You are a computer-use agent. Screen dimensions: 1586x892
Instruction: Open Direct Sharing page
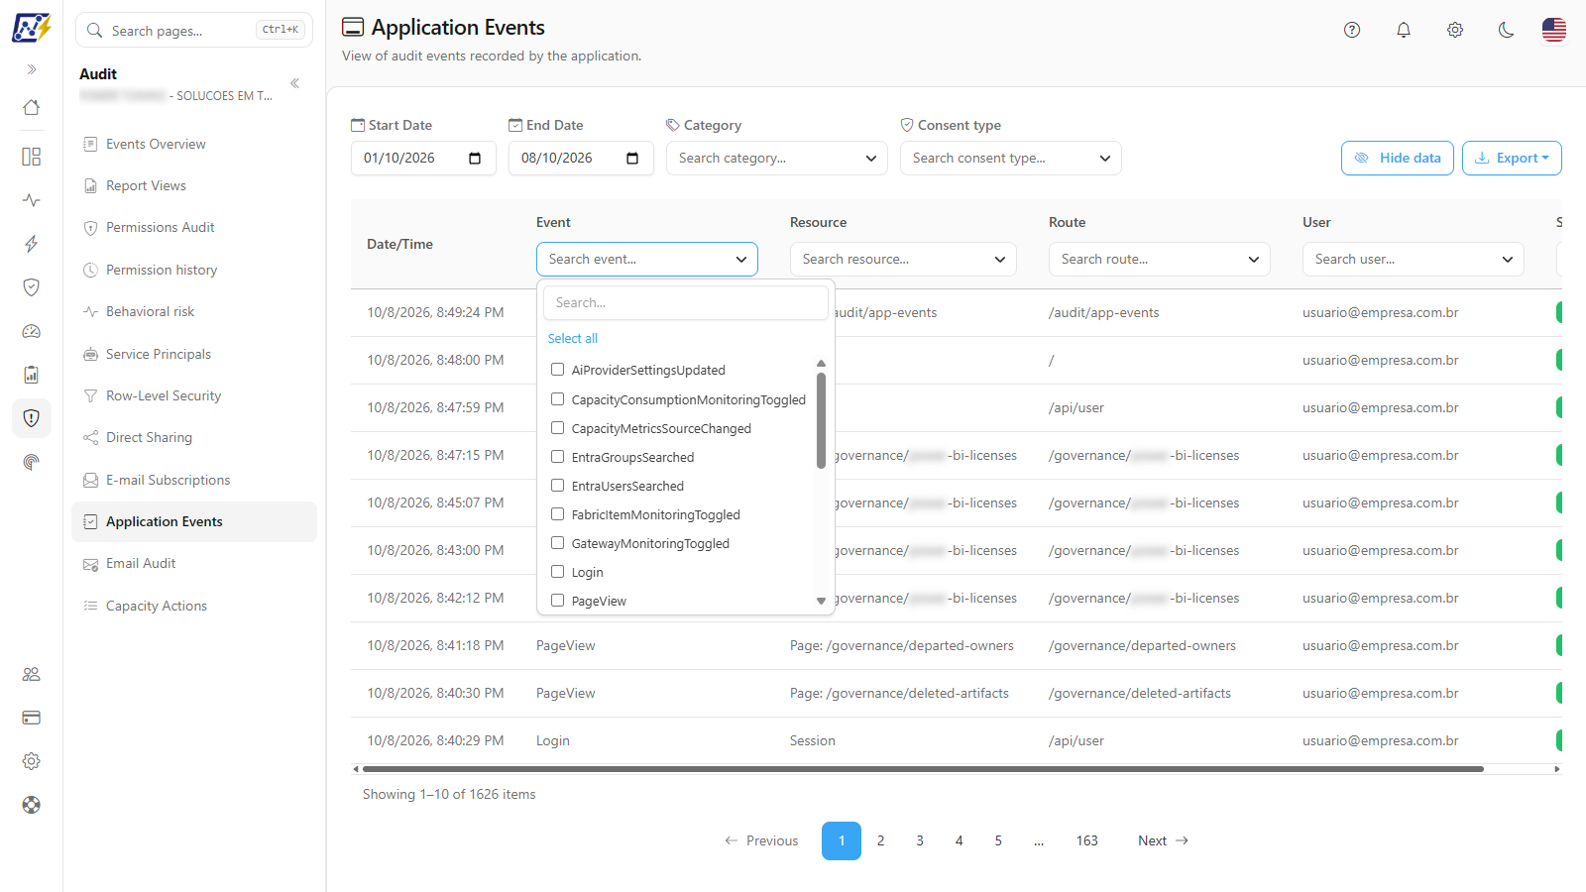(194, 438)
